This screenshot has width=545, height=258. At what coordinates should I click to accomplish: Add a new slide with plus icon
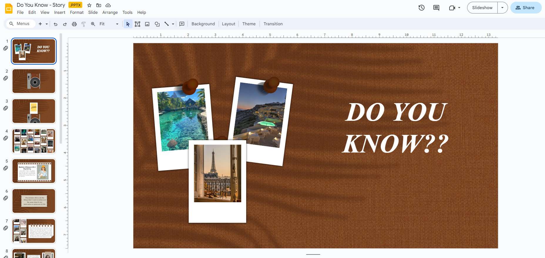40,24
